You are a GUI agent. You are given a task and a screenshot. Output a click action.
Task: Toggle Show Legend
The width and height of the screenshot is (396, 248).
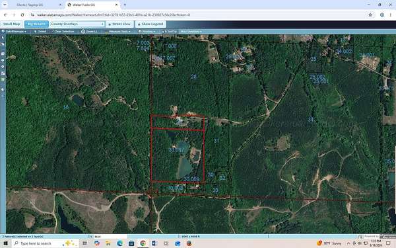click(x=150, y=24)
